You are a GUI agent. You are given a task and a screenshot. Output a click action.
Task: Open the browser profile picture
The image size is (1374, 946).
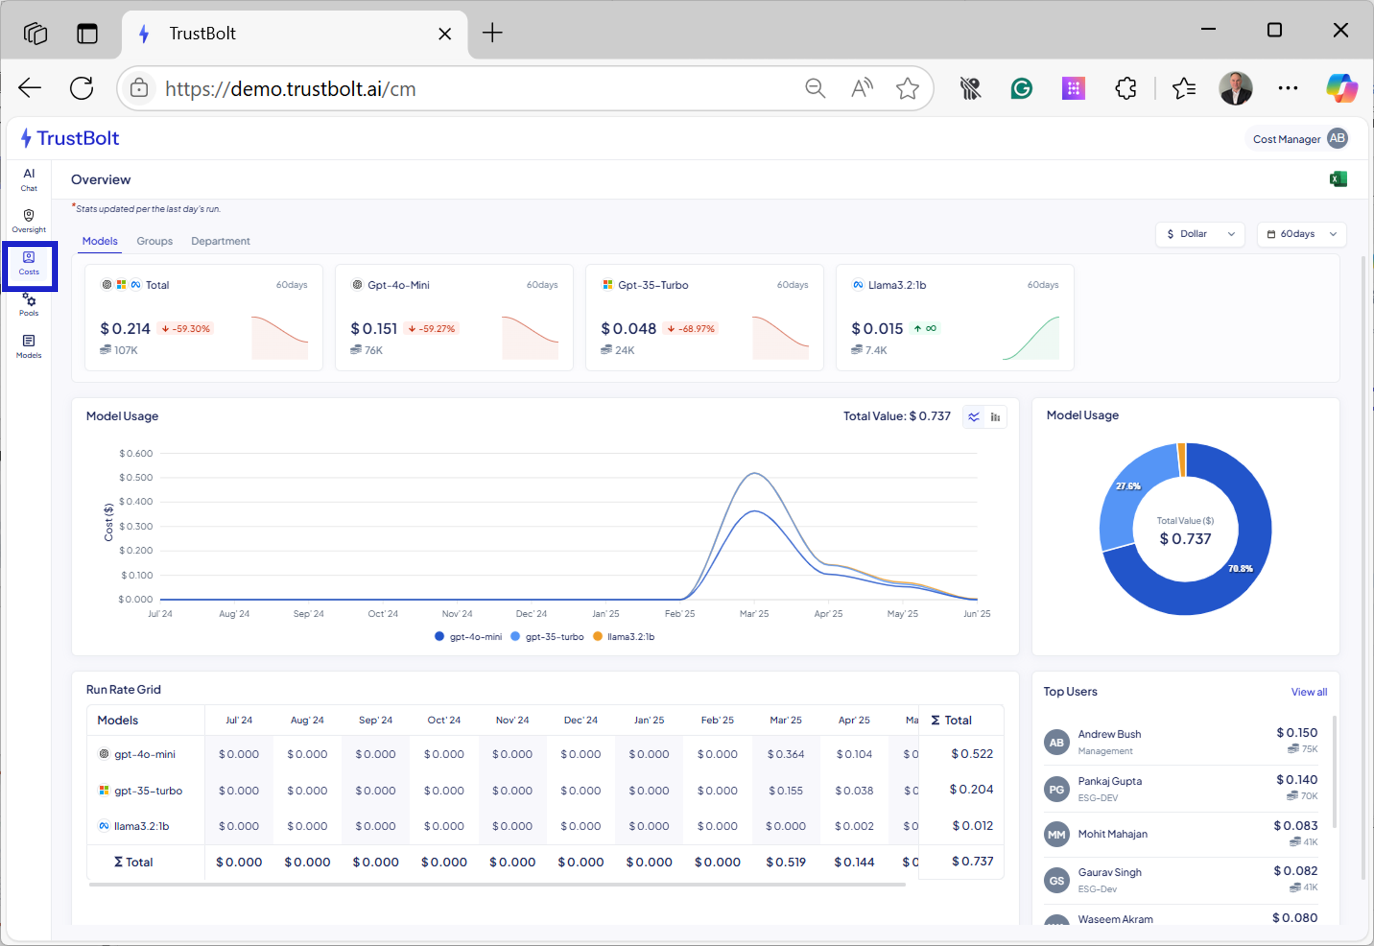coord(1235,88)
